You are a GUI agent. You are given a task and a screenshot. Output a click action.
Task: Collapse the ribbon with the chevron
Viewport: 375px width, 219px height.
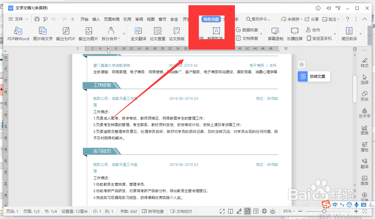point(365,19)
